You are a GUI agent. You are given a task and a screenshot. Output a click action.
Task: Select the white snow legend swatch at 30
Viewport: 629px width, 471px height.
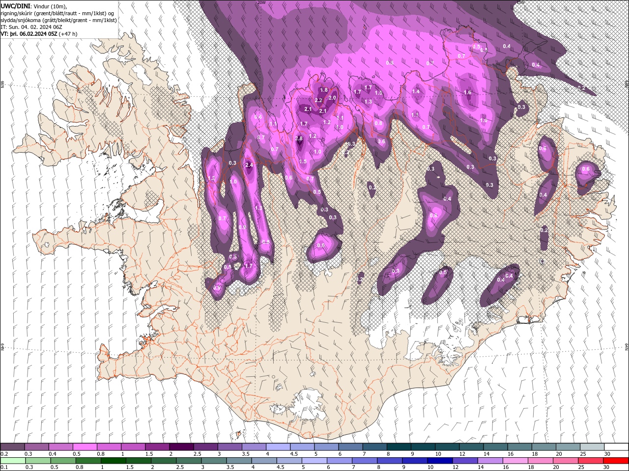617,447
